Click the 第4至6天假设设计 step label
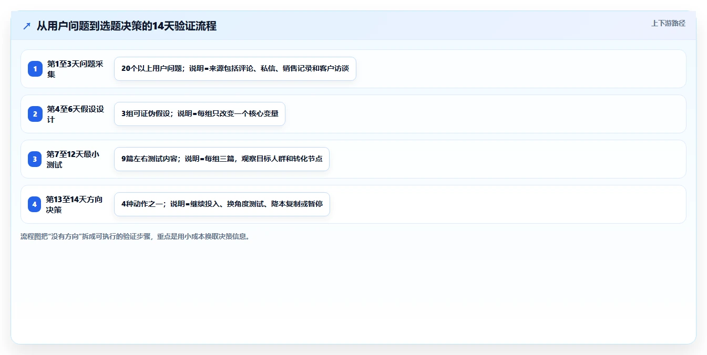 [76, 114]
